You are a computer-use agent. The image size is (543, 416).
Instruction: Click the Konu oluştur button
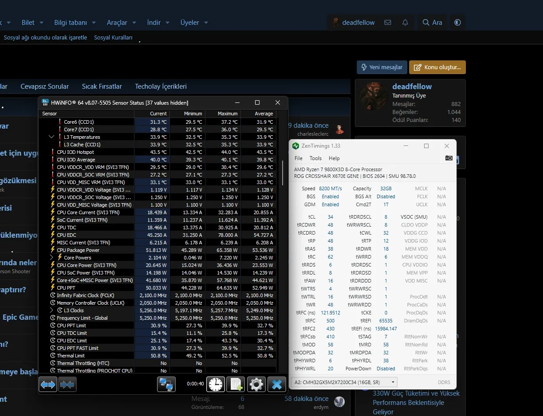(x=437, y=67)
